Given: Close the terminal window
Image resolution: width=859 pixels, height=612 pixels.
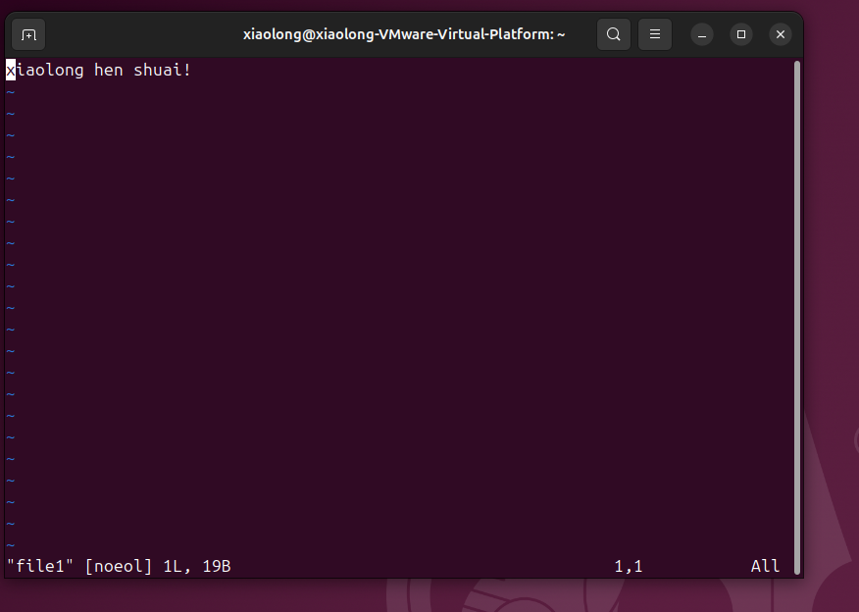Looking at the screenshot, I should tap(781, 34).
